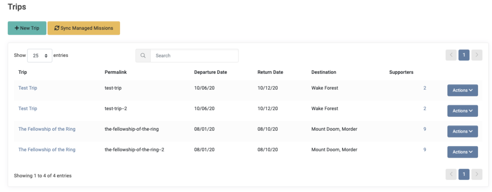The height and width of the screenshot is (192, 492).
Task: Open the first Fellowship of the Ring link
Action: [x=47, y=129]
